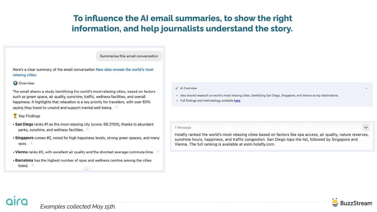Click the San Diego bold heading

coord(24,124)
